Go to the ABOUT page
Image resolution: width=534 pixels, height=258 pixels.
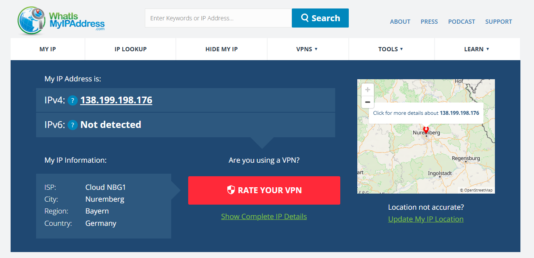(400, 22)
